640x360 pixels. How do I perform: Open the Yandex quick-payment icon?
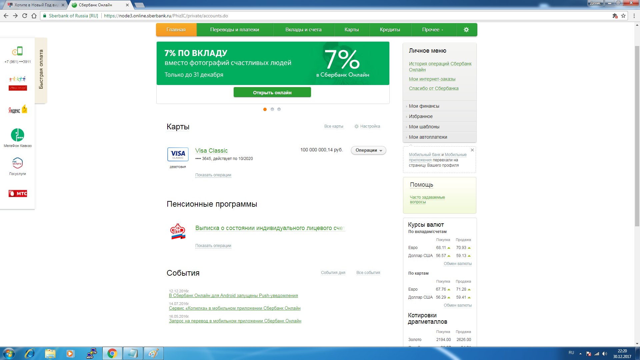coord(18,110)
